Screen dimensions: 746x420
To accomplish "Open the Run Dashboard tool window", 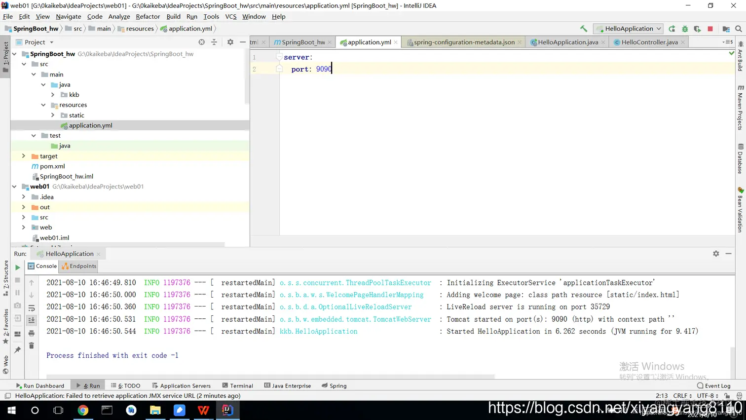I will 40,385.
